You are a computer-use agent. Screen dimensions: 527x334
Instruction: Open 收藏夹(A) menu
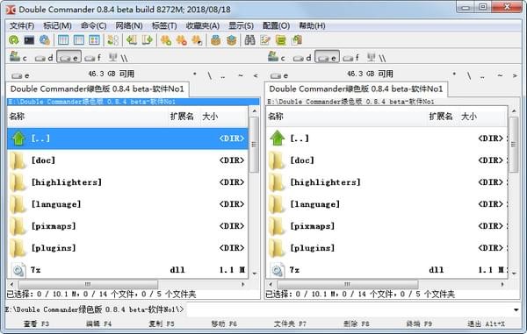click(203, 25)
